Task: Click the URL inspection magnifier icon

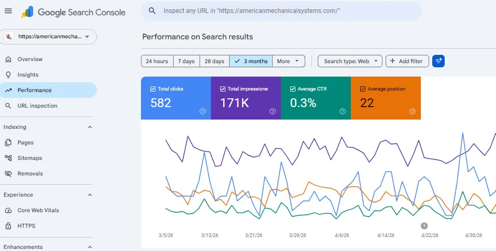Action: pyautogui.click(x=8, y=106)
